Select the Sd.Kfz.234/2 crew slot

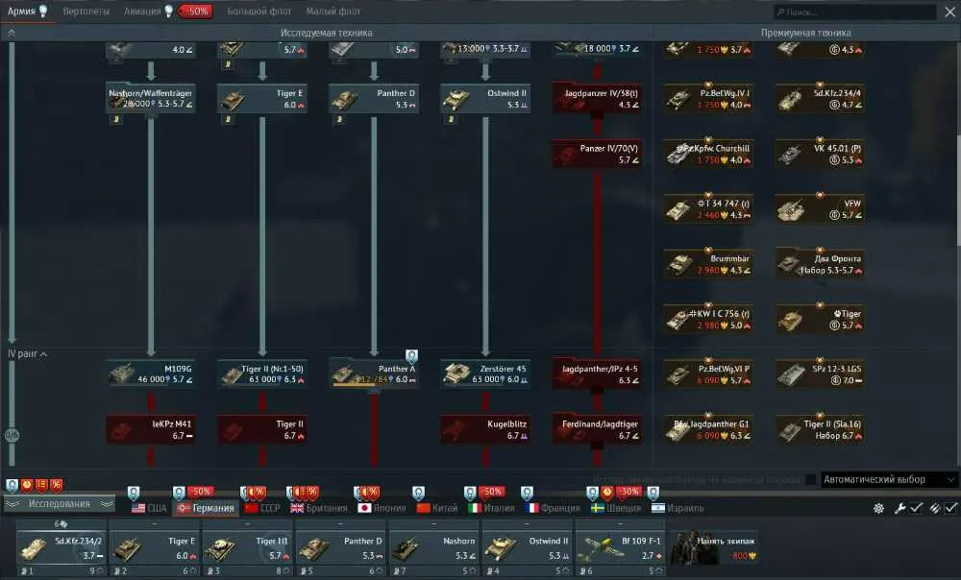point(61,547)
